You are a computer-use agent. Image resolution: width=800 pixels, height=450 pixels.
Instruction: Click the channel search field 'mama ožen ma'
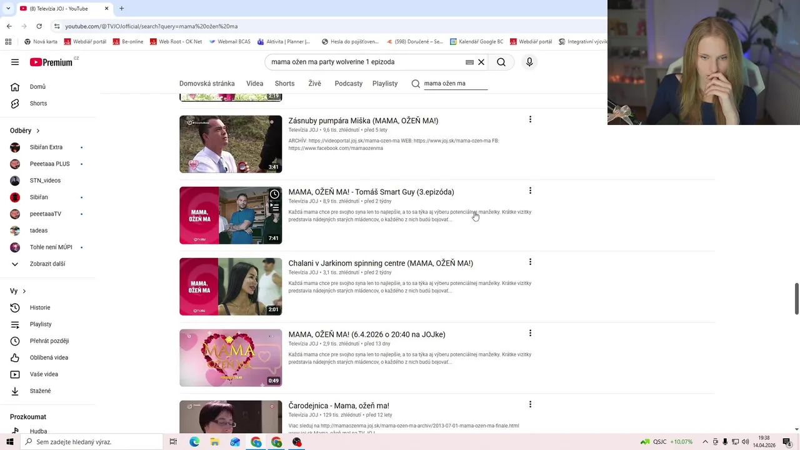455,83
